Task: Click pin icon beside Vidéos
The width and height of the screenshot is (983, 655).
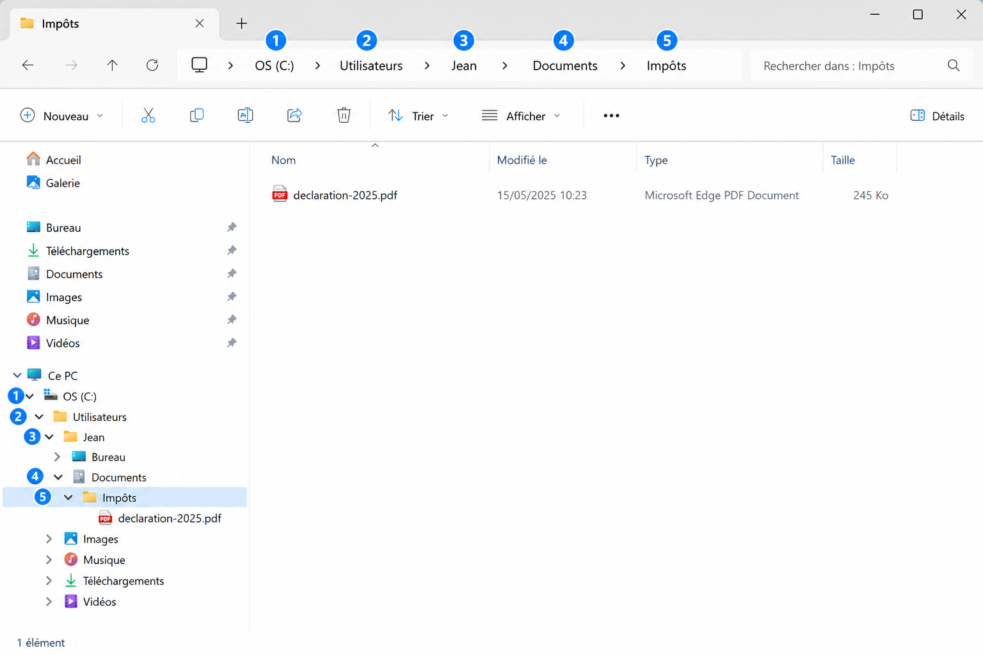Action: (232, 343)
